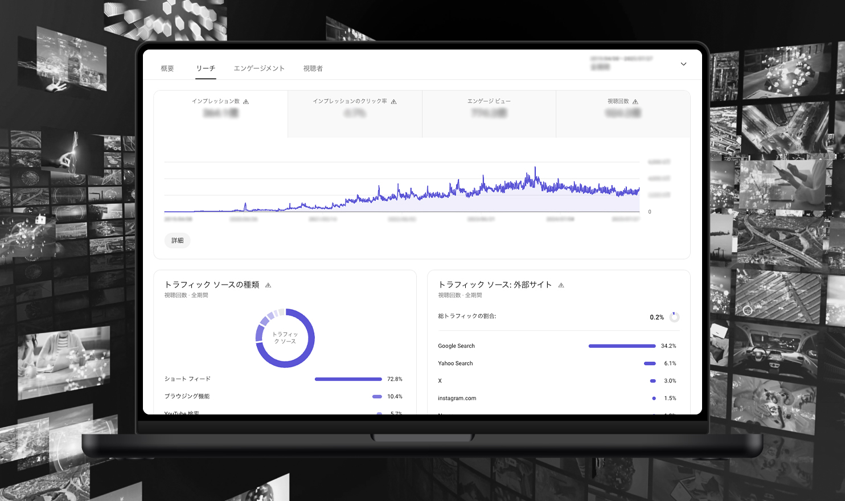Image resolution: width=845 pixels, height=501 pixels.
Task: Click the トラフィック ソース donut chart center
Action: point(285,338)
